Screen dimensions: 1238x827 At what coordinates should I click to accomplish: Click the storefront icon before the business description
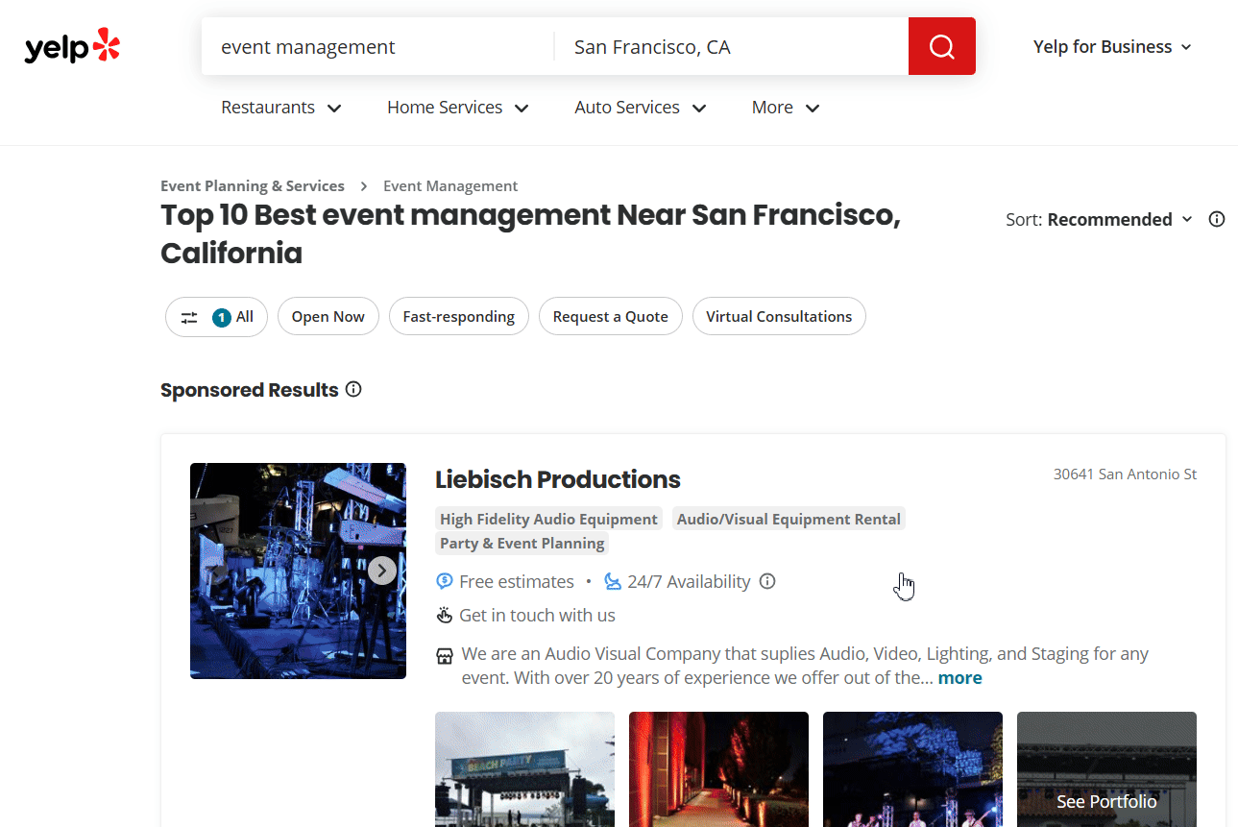tap(444, 655)
